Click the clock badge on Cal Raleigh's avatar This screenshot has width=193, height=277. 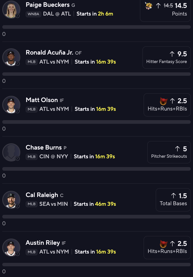pos(17,206)
